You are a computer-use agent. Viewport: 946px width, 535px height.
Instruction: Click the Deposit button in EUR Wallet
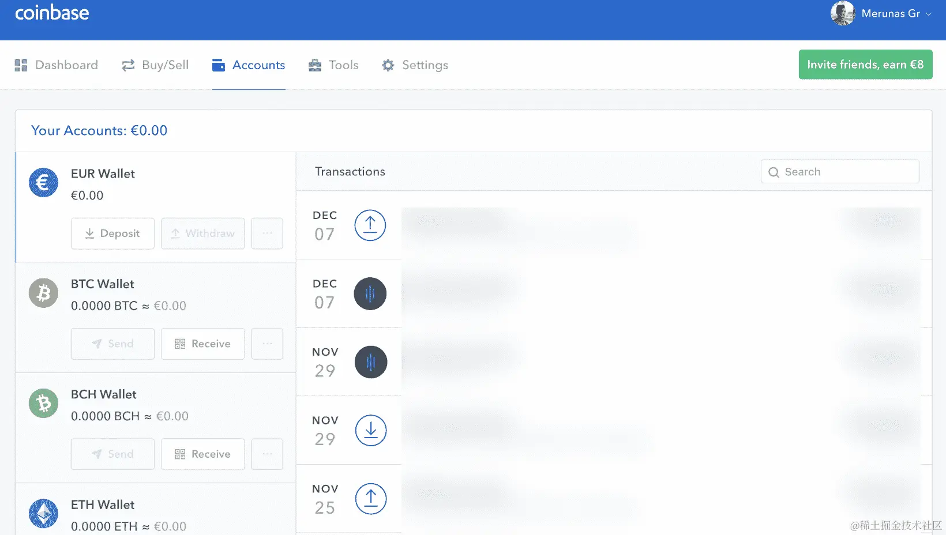tap(112, 233)
